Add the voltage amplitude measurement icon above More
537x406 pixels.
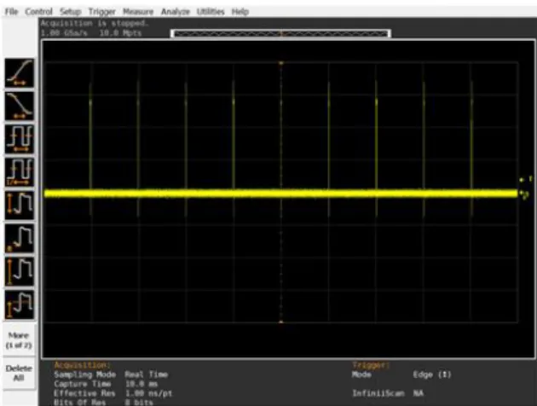(x=20, y=304)
